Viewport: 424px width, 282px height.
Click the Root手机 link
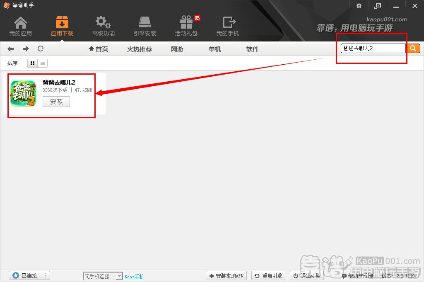[135, 276]
